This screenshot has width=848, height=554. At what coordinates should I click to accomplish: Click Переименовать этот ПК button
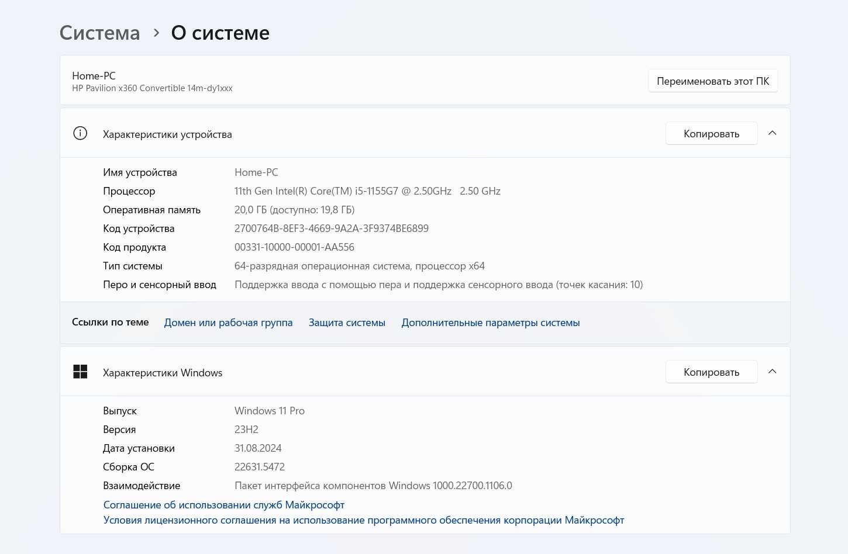pos(713,81)
